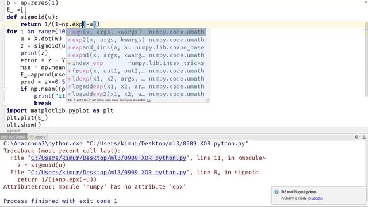Choose logaddexp(x1, x2, ar… suggestion
The width and height of the screenshot is (368, 207).
pos(136,86)
